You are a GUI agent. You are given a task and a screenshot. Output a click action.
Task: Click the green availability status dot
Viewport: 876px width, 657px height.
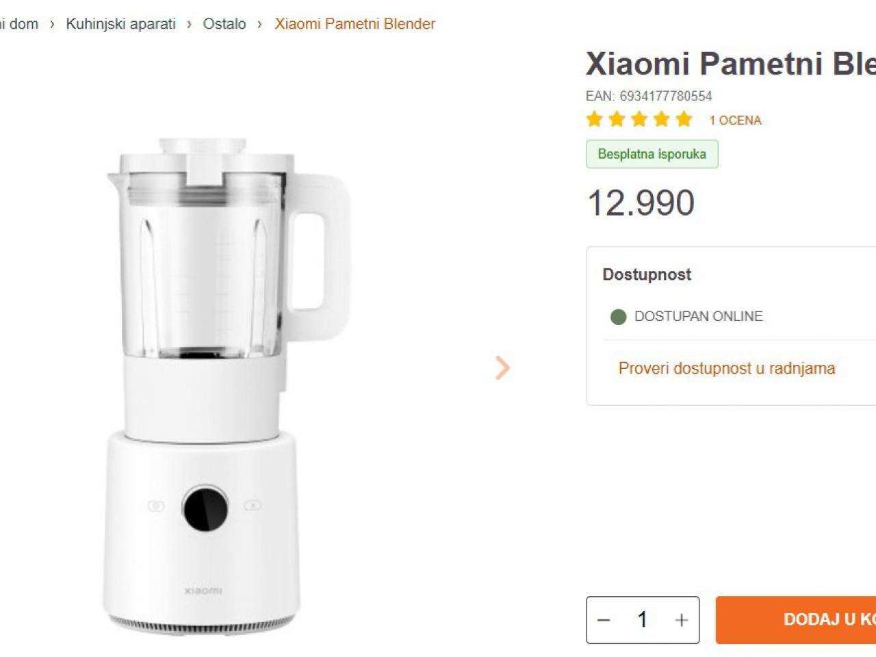click(x=619, y=317)
